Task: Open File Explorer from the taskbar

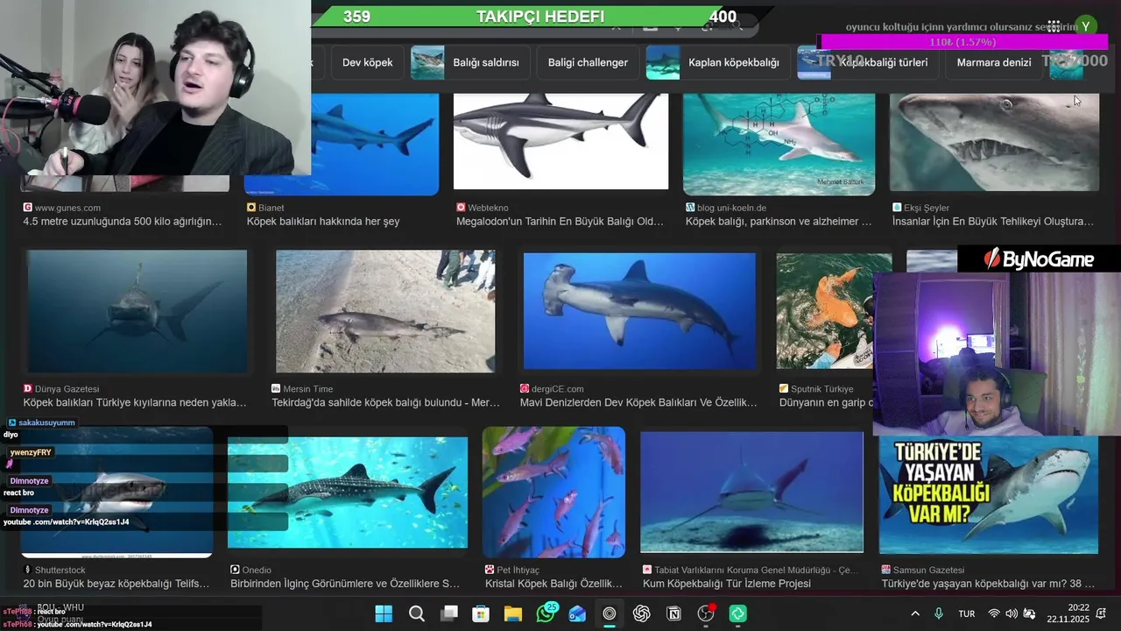Action: pos(513,613)
